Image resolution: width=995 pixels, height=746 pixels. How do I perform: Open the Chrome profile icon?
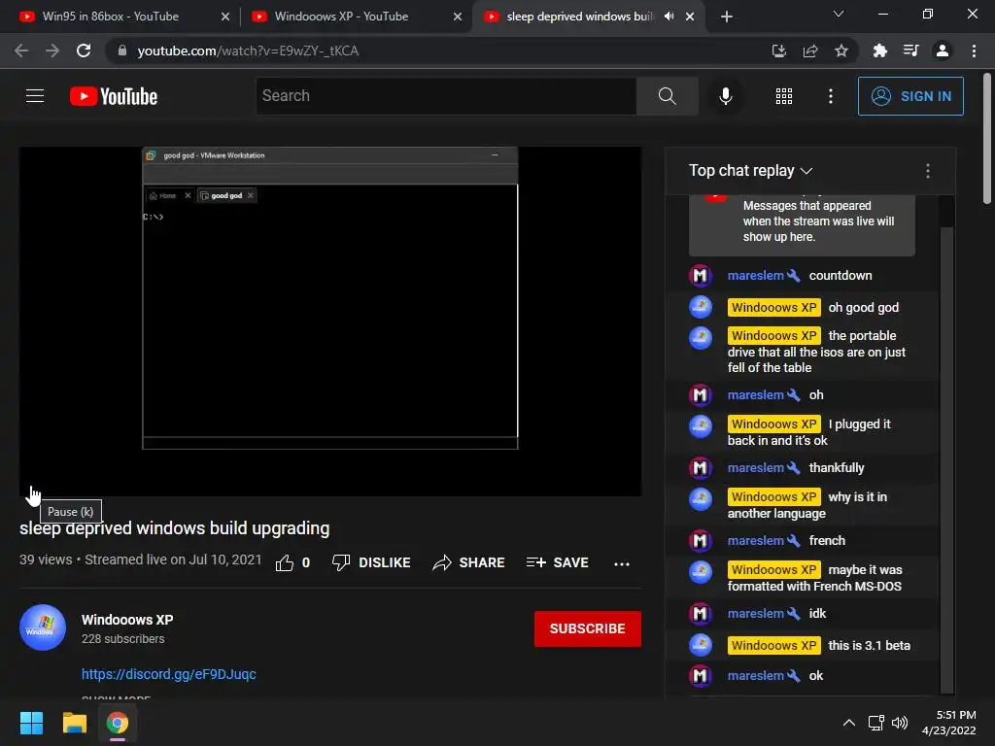tap(943, 51)
